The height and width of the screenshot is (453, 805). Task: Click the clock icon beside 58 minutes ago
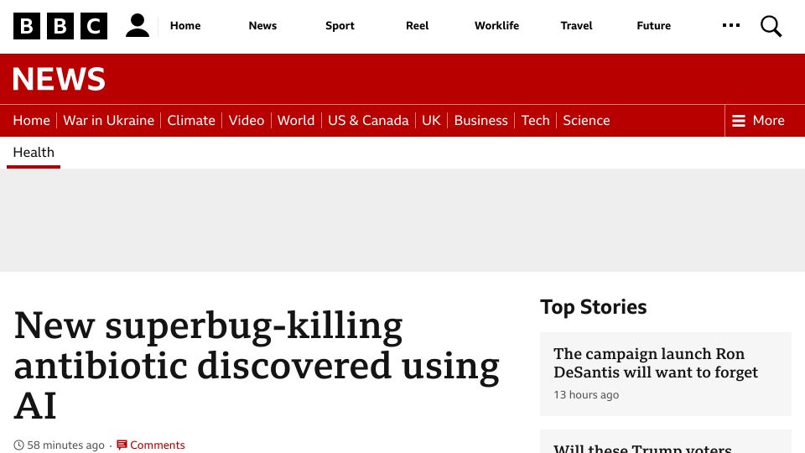(x=18, y=445)
